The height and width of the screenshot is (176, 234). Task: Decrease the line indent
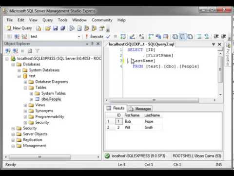coord(216,37)
